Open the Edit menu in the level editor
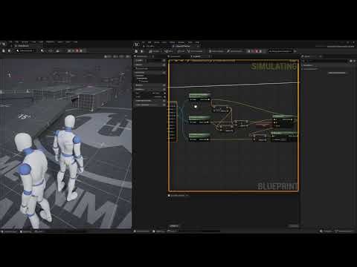Image resolution: width=357 pixels, height=267 pixels. (x=16, y=42)
